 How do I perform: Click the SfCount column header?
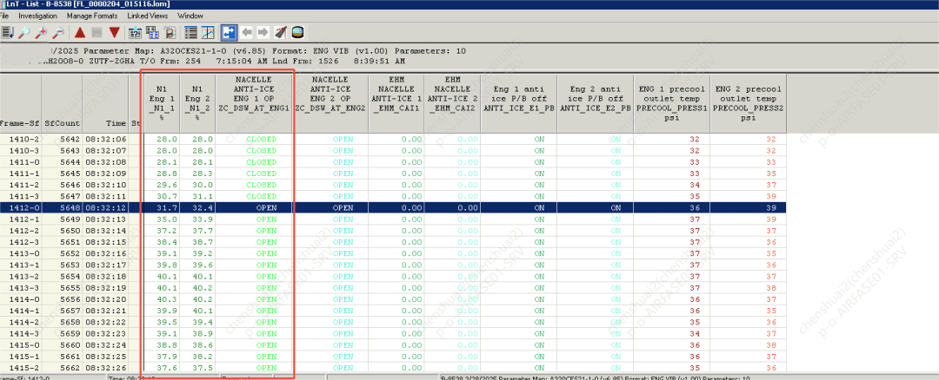click(x=62, y=124)
